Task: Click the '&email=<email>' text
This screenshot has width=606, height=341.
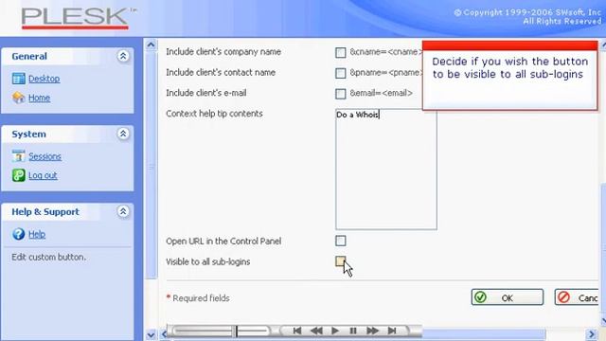Action: 381,93
